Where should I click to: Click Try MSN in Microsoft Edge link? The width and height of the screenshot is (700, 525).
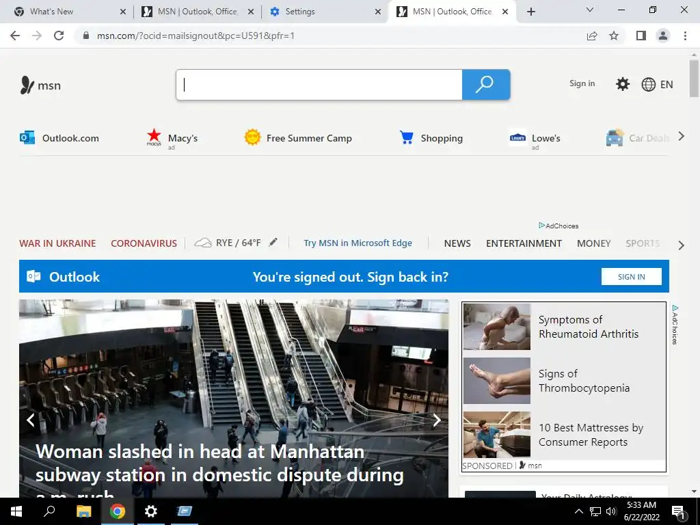(x=358, y=243)
